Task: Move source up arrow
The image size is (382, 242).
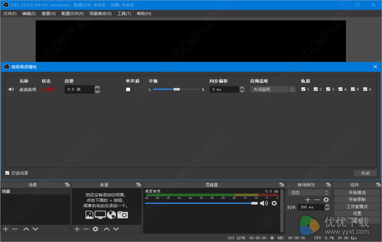Action: click(107, 229)
